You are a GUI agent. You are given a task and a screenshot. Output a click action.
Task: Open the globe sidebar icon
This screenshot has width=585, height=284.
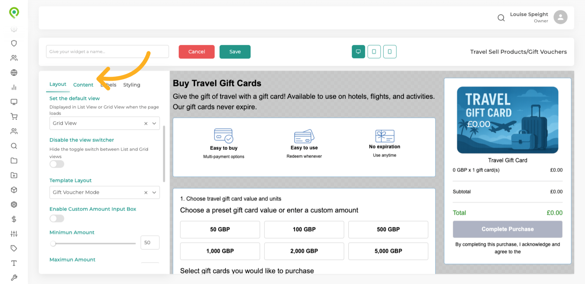(14, 72)
